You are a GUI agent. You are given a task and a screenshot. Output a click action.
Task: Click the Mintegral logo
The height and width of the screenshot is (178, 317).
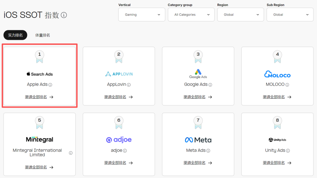40,139
